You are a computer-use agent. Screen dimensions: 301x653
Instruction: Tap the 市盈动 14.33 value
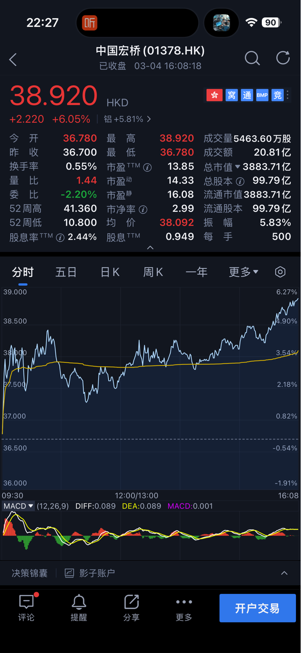click(x=180, y=180)
